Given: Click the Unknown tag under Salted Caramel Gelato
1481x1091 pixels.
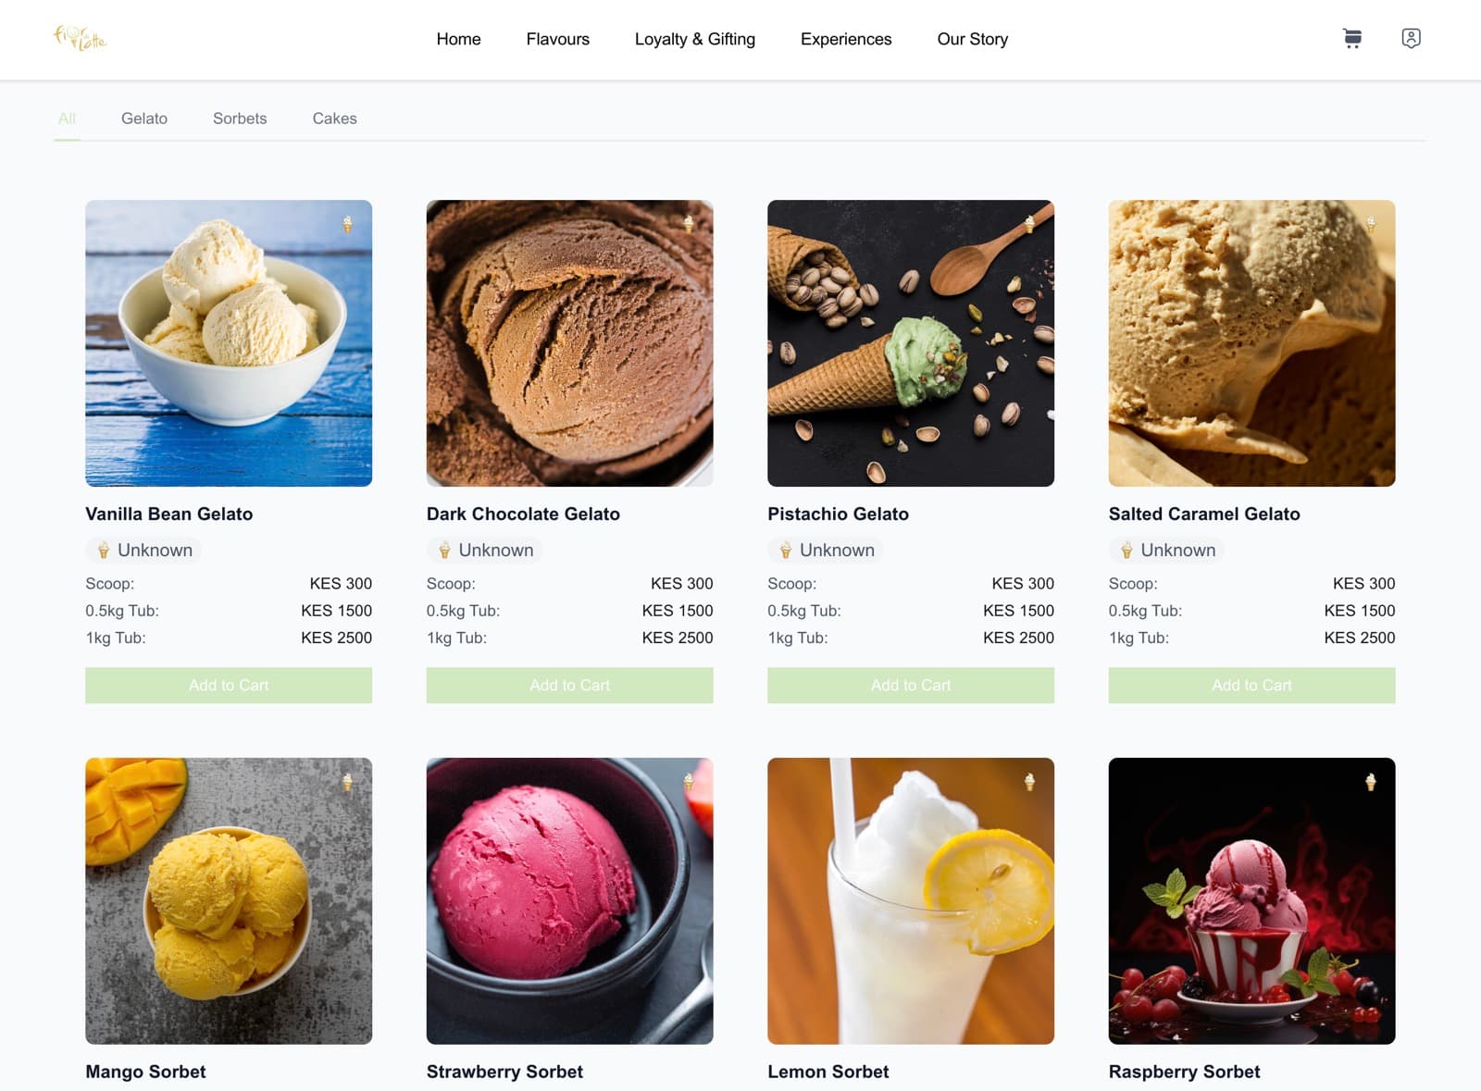Looking at the screenshot, I should (x=1166, y=550).
